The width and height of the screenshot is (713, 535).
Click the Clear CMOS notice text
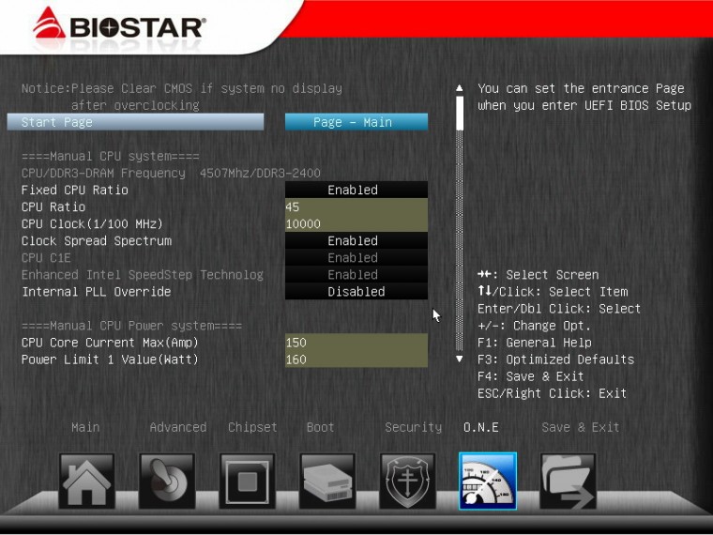tap(182, 97)
